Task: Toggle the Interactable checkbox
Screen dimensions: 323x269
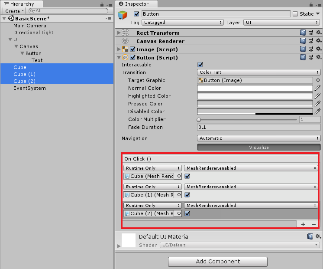Action: click(x=200, y=65)
